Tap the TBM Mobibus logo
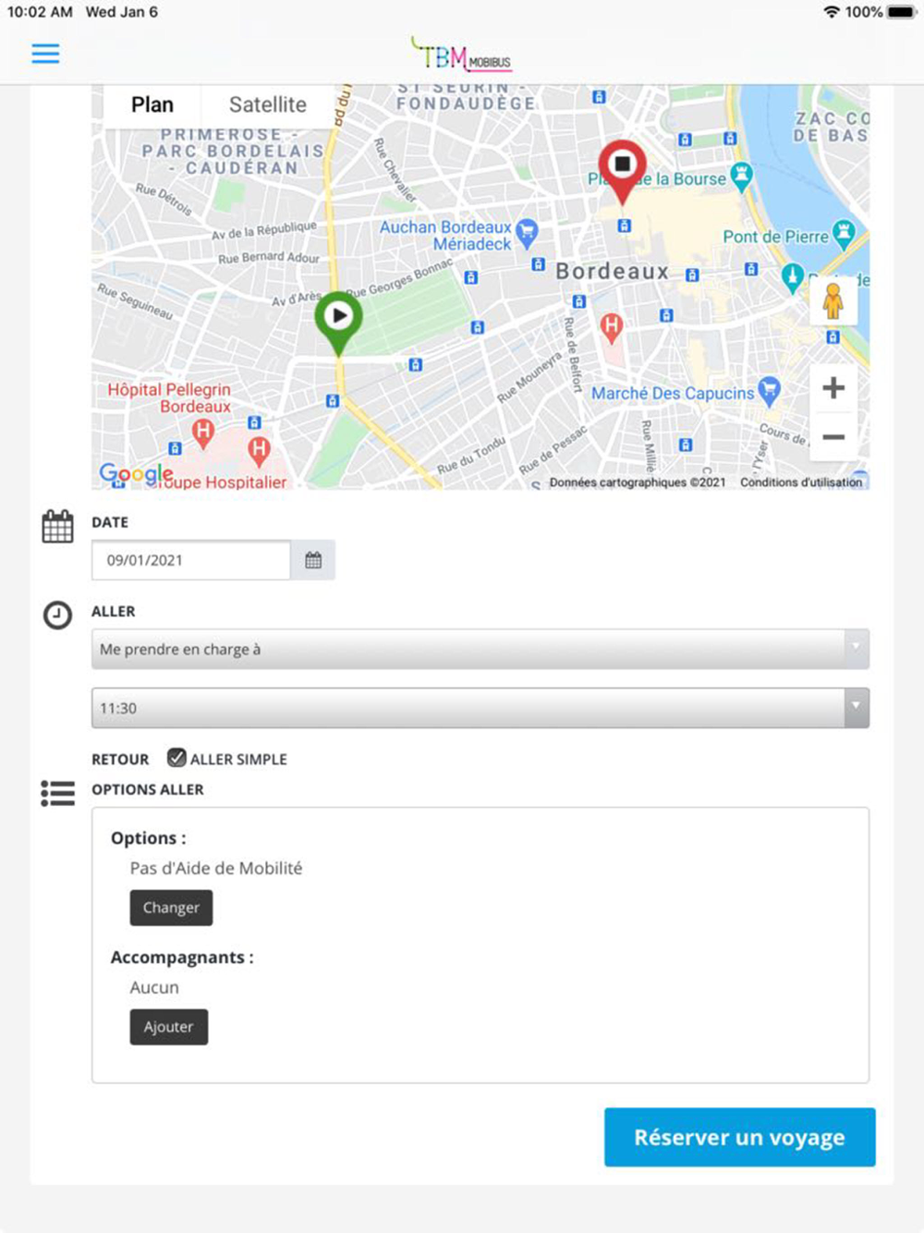Viewport: 924px width, 1233px height. point(461,55)
